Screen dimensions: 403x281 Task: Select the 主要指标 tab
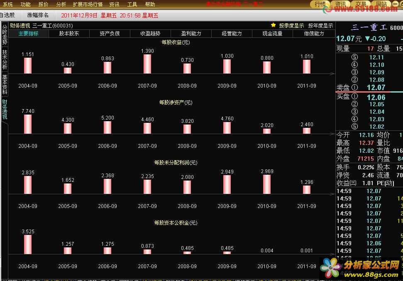[x=29, y=34]
